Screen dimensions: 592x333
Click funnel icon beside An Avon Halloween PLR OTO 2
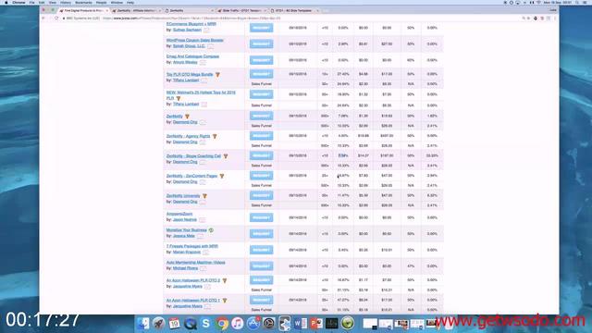pos(225,280)
